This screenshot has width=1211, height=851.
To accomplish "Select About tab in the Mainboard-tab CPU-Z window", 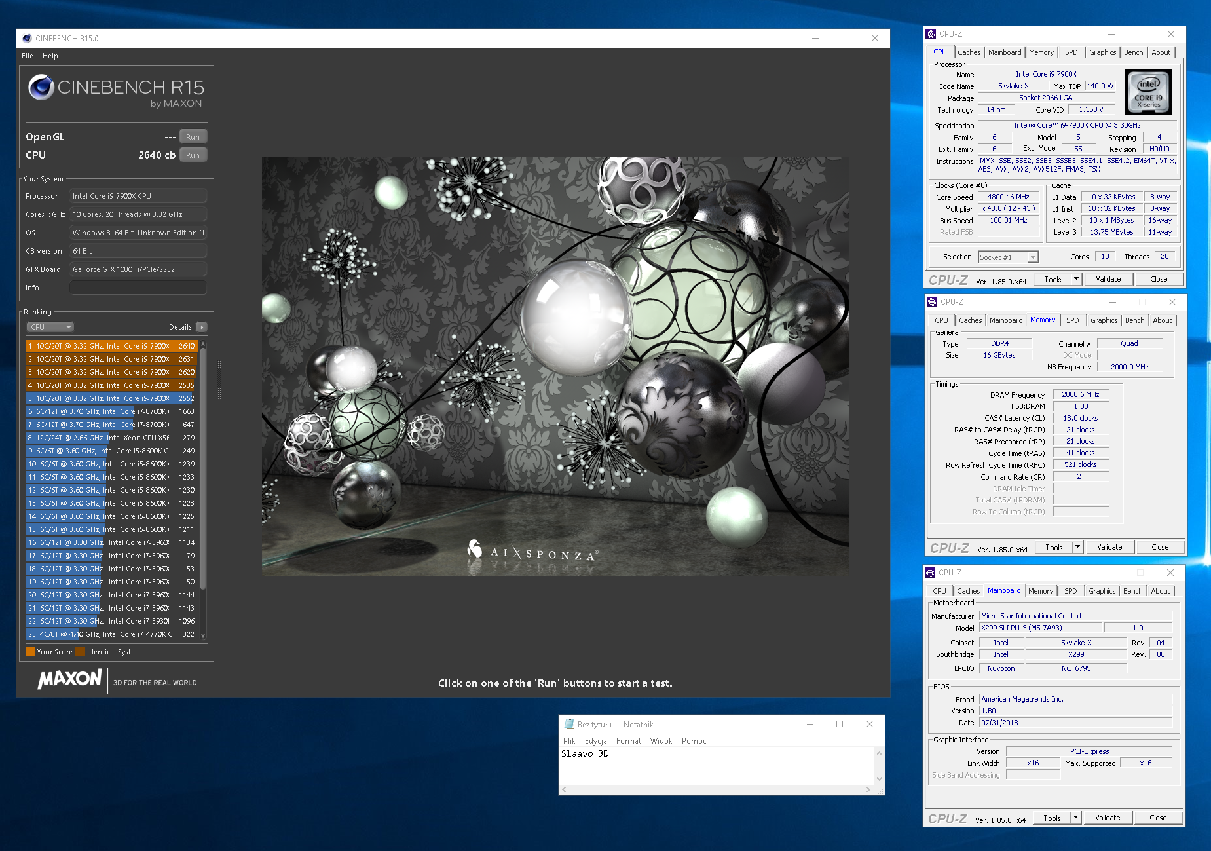I will pos(1161,591).
